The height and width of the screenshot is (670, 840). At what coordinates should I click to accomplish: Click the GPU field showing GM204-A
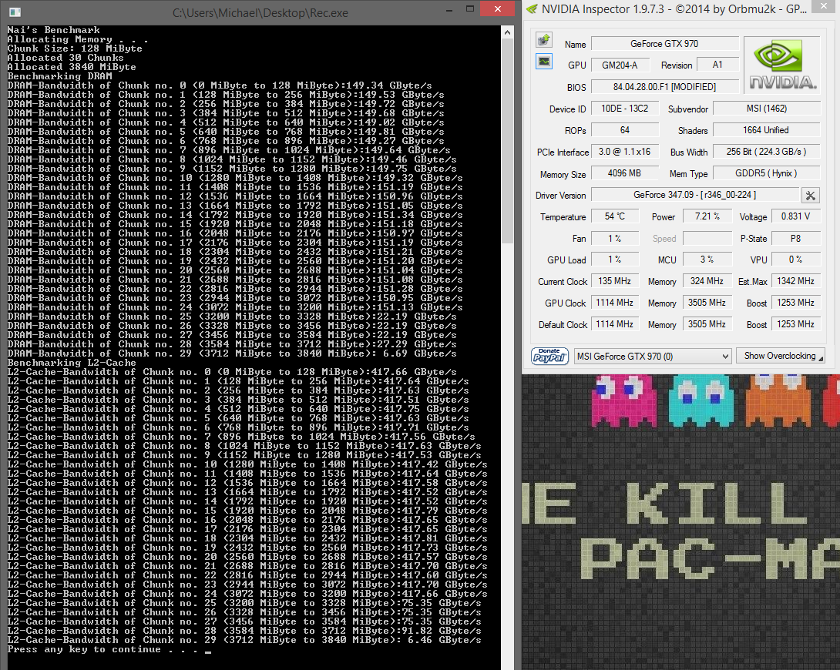pos(620,65)
